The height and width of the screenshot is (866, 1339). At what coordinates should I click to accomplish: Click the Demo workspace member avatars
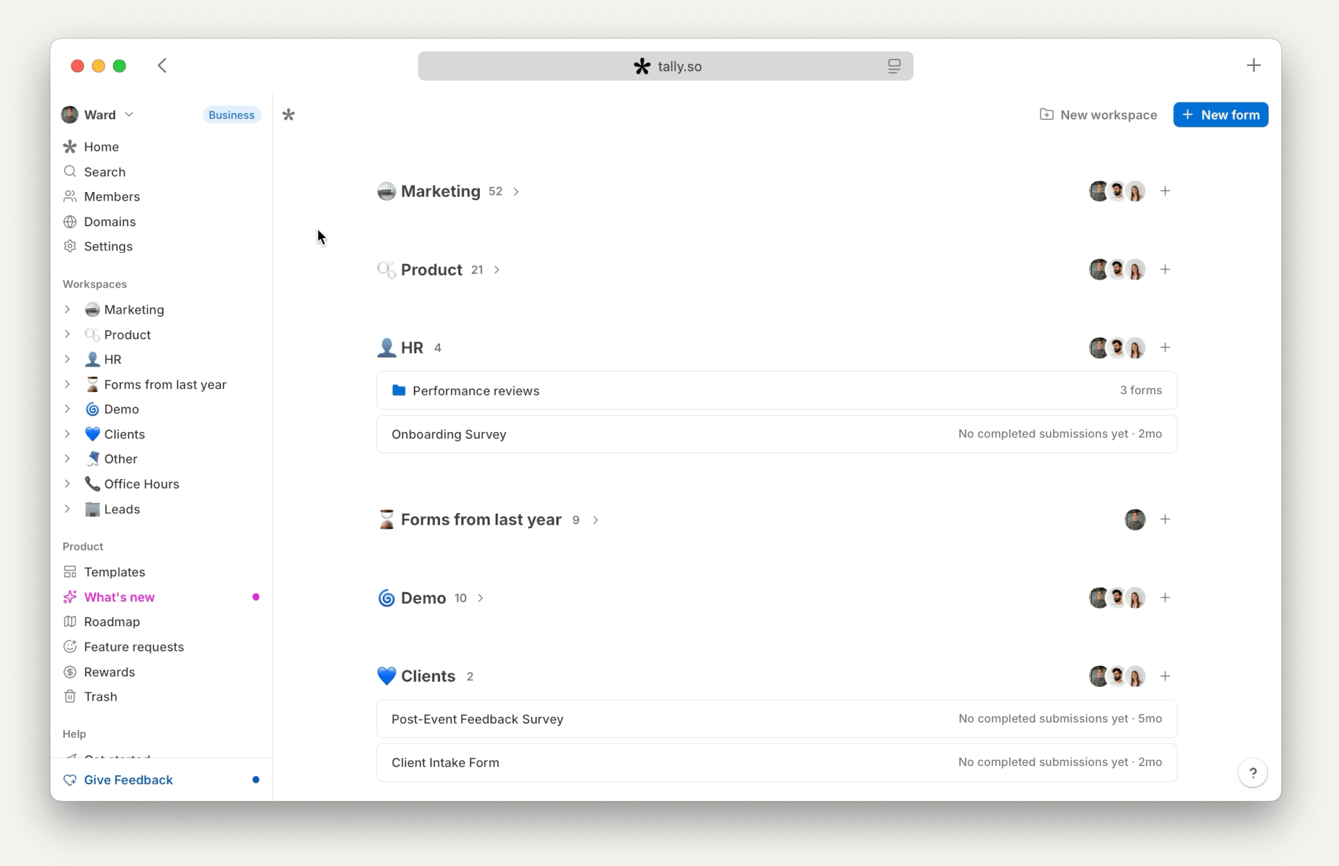(1117, 597)
